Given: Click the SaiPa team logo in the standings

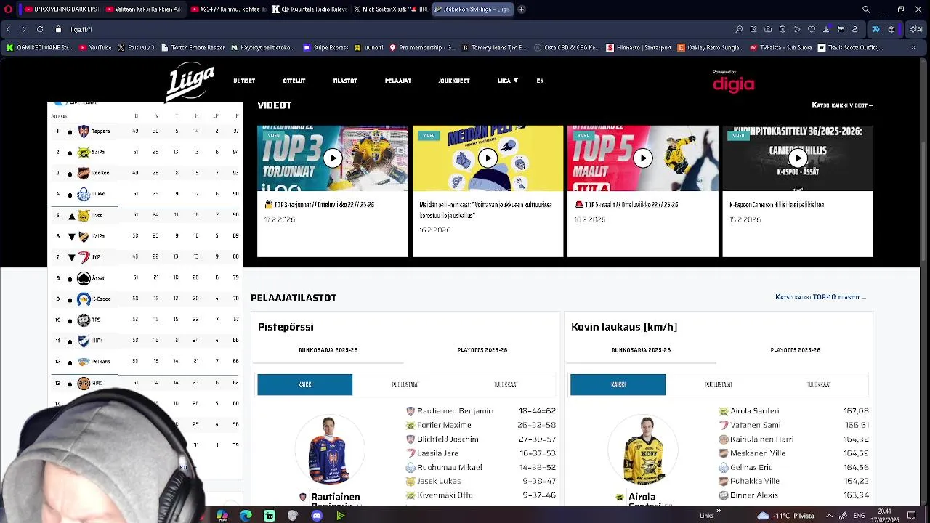Looking at the screenshot, I should [x=84, y=153].
